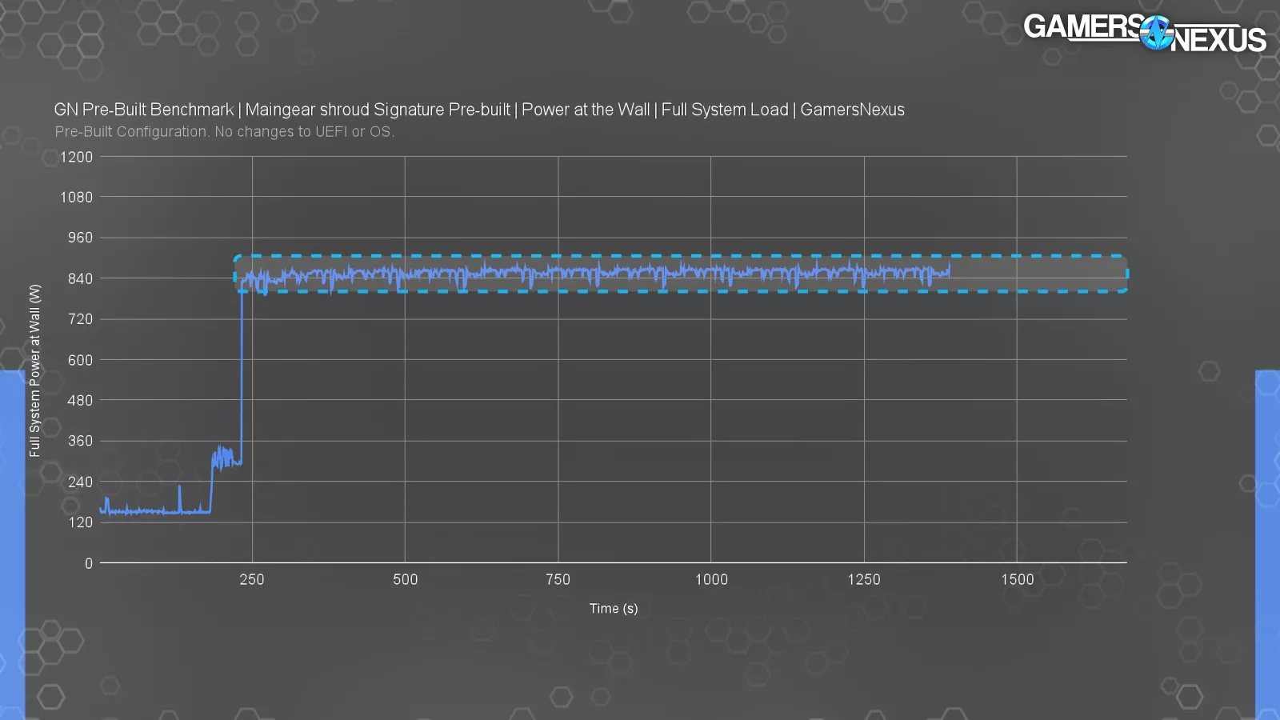
Task: Click the blue vertical bar on the right edge
Action: point(1267,544)
